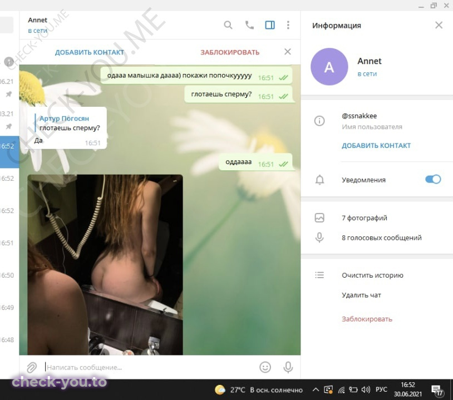
Task: Expand the hidden system tray icons chevron
Action: [316, 390]
